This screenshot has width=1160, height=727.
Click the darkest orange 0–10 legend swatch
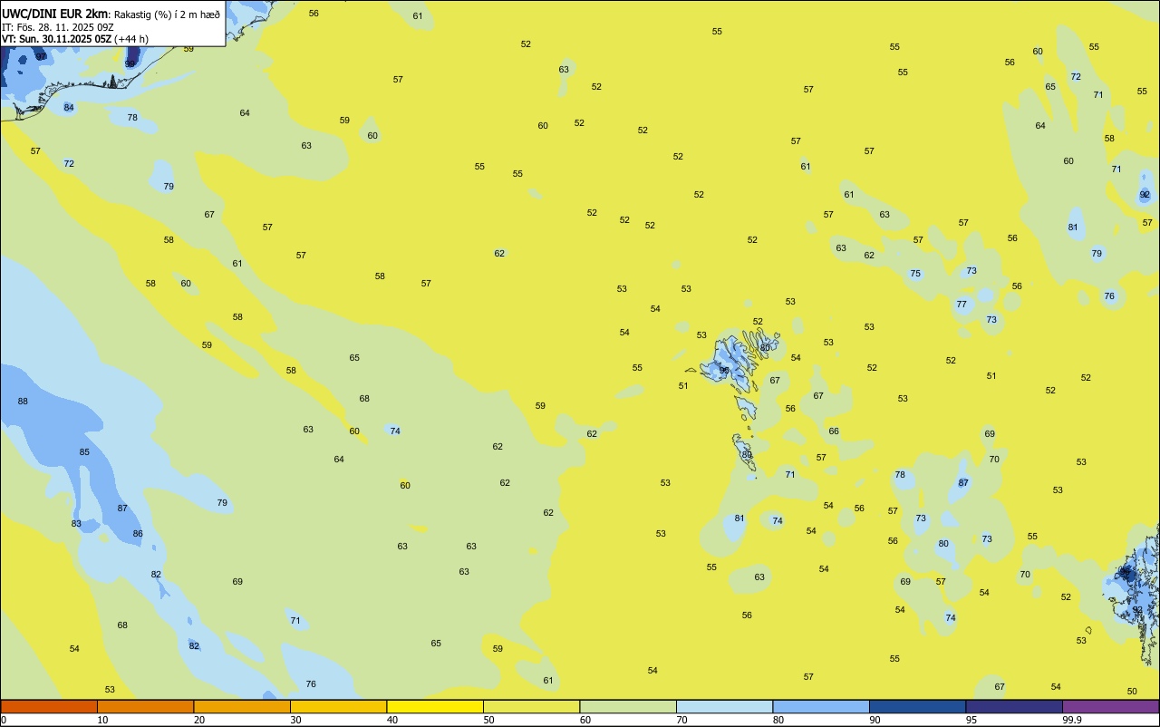49,706
